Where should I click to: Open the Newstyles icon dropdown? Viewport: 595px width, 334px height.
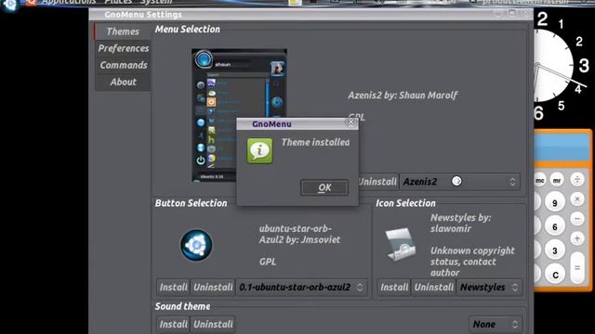[489, 287]
